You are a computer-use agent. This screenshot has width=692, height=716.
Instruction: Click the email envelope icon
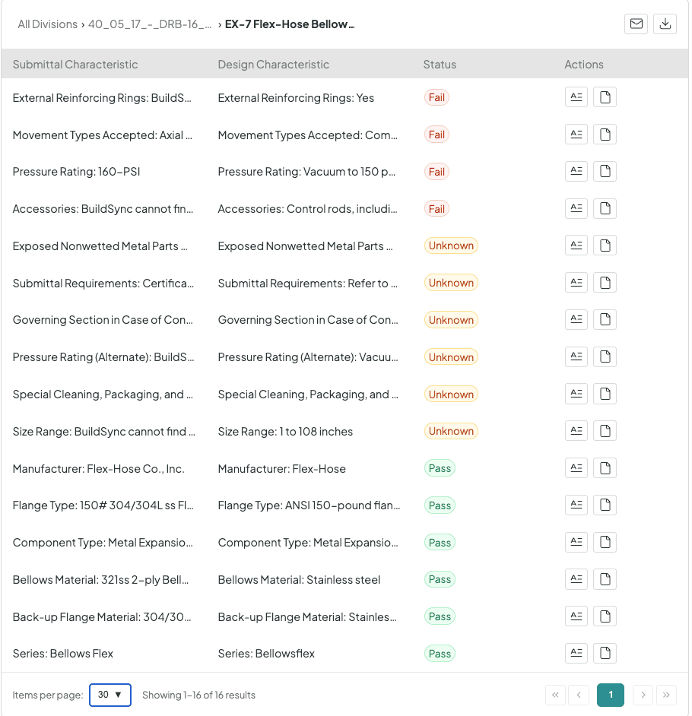tap(636, 24)
